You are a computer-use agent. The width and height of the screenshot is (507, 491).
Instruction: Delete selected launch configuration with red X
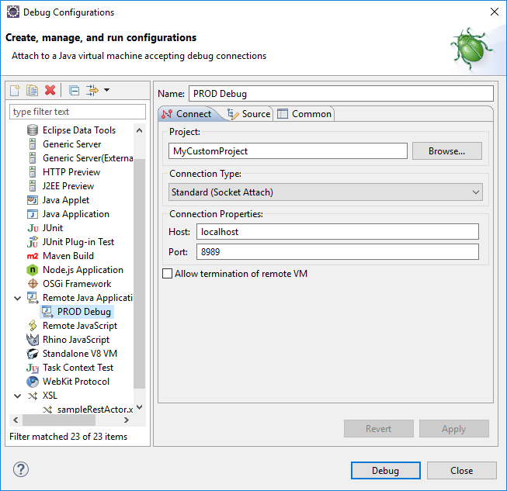pos(50,91)
